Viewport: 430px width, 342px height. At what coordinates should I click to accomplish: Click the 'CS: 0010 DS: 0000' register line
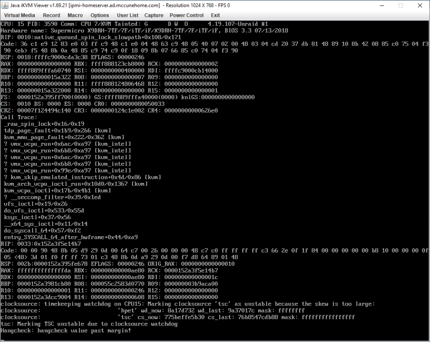point(83,104)
